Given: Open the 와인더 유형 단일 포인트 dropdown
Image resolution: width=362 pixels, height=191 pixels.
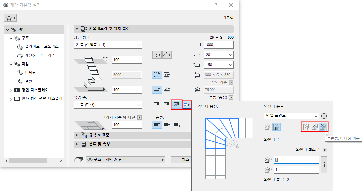Looking at the screenshot, I should [x=291, y=116].
